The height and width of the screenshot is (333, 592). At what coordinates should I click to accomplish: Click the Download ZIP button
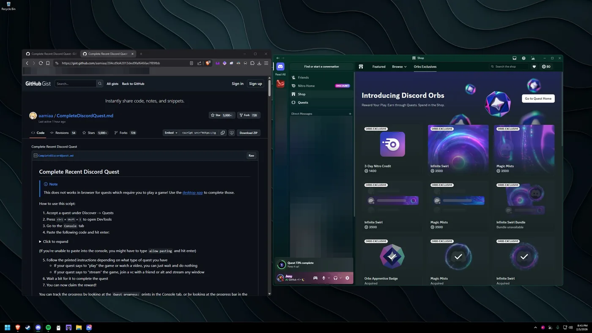(249, 133)
